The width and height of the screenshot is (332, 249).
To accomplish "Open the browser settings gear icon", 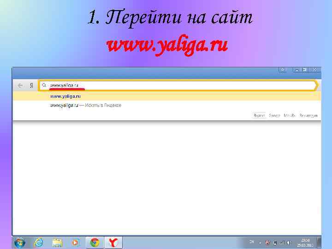I will (283, 70).
